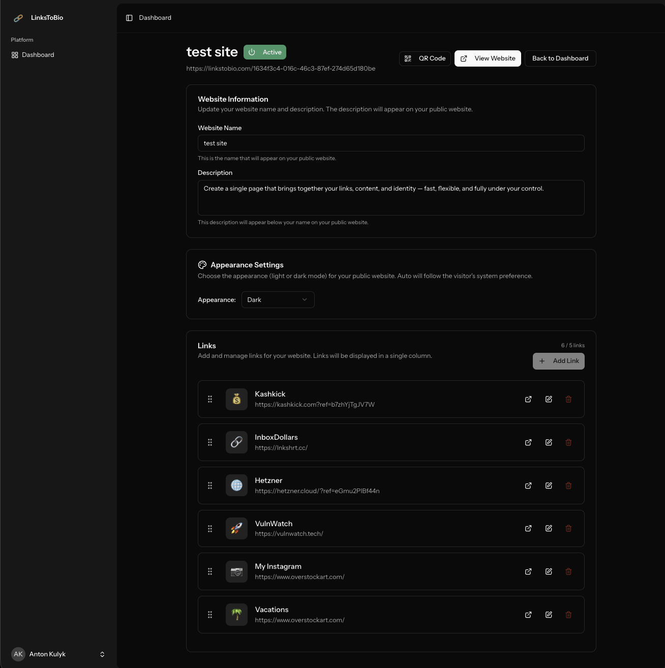Click the Description text area
This screenshot has width=665, height=668.
click(391, 198)
